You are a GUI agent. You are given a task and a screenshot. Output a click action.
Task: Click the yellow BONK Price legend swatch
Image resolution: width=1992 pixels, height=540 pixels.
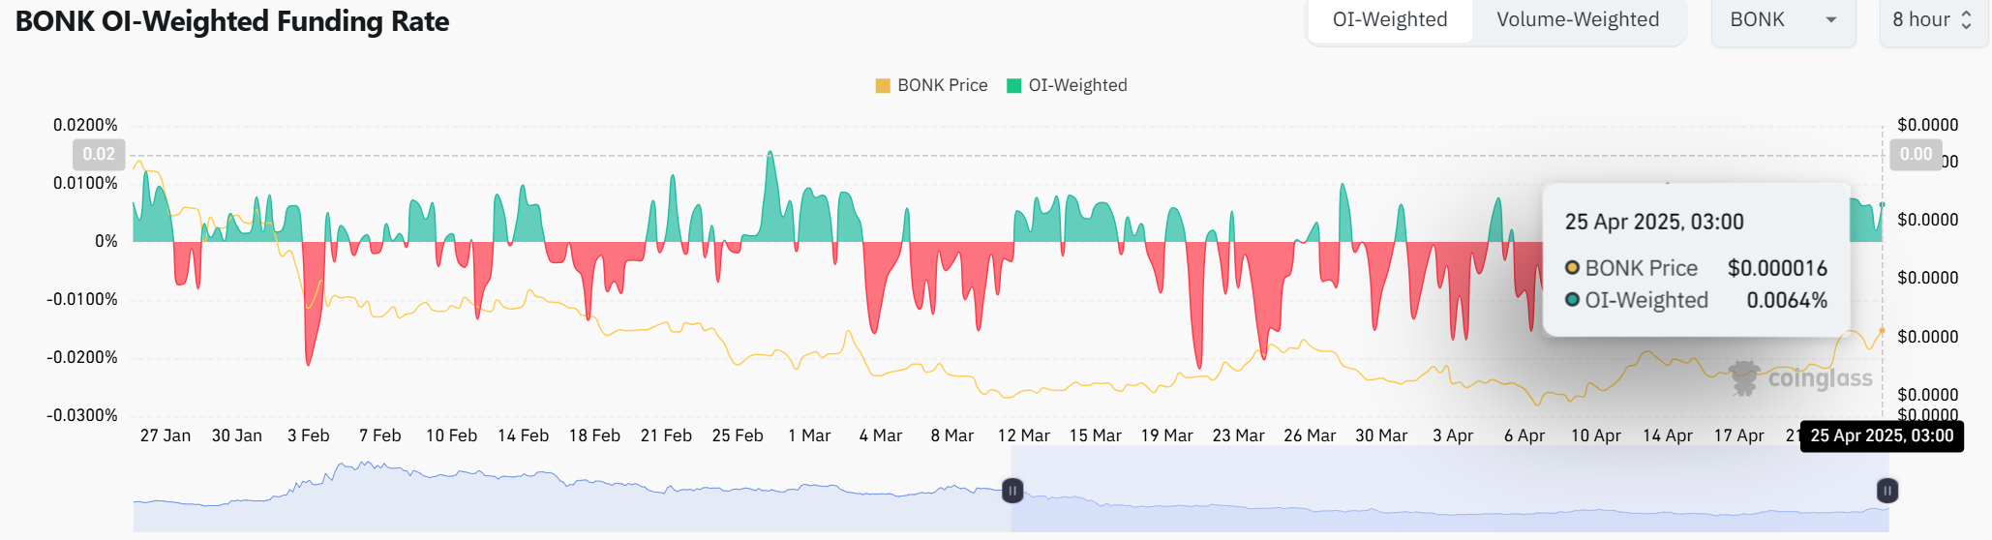(883, 85)
